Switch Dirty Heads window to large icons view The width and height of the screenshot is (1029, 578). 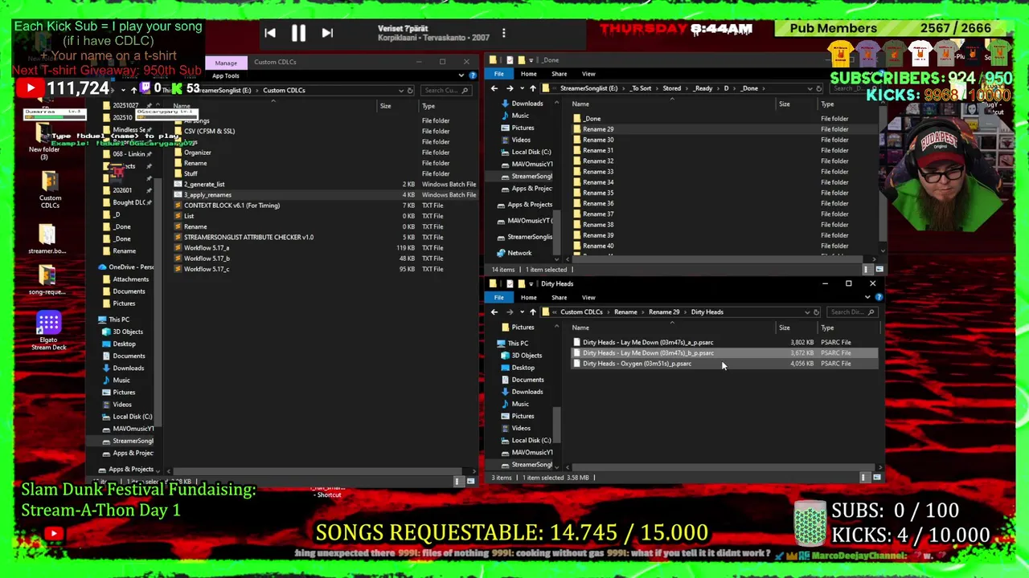click(876, 478)
